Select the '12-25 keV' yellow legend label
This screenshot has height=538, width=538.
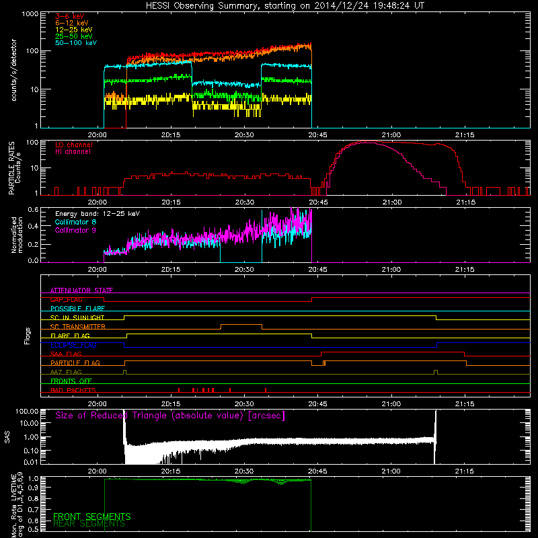click(73, 30)
